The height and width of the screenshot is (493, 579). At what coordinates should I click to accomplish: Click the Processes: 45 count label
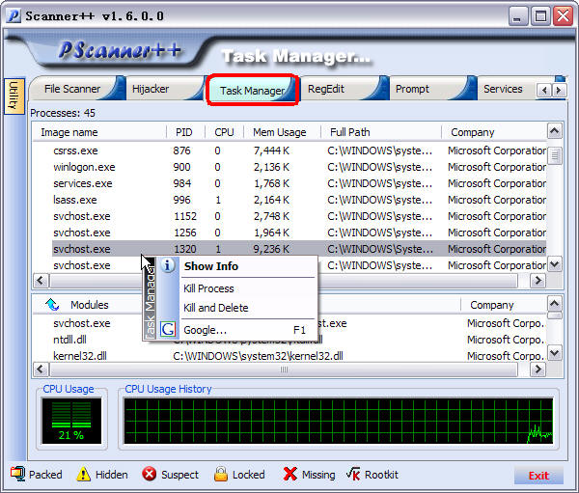point(63,113)
